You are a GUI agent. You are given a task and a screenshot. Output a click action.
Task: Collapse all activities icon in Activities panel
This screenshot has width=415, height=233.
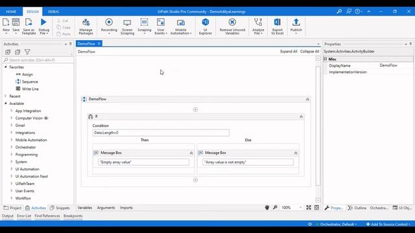tap(18, 52)
